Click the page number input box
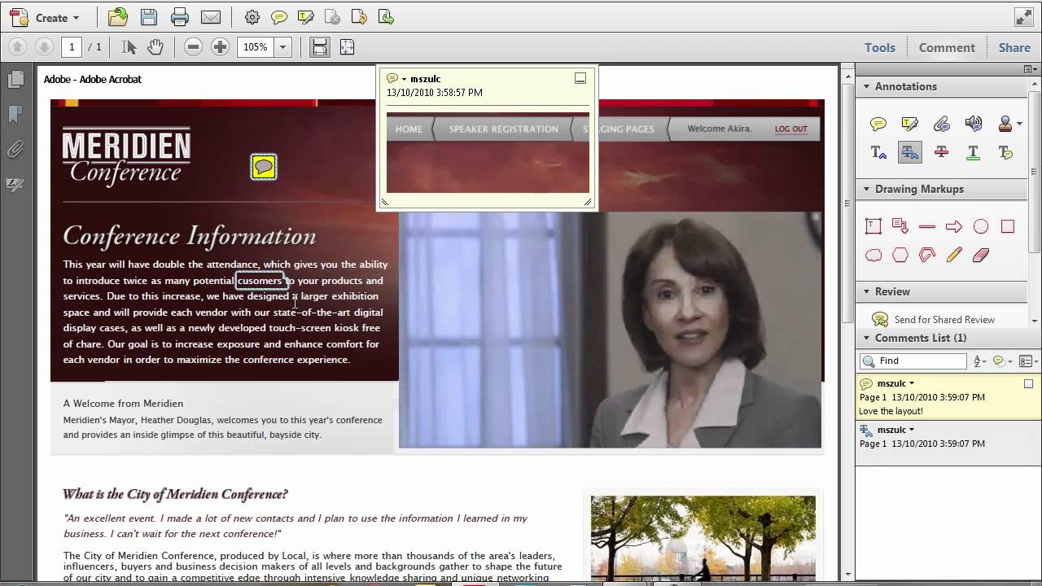Viewport: 1042px width, 586px height. tap(72, 47)
